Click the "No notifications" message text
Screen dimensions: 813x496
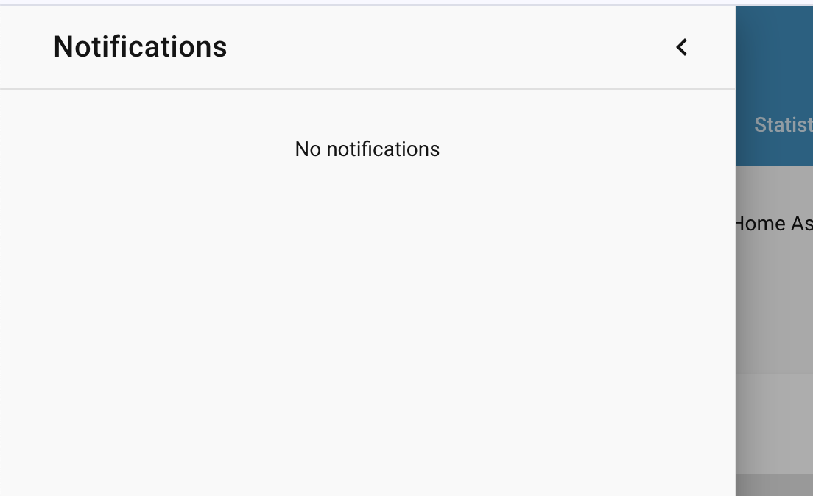coord(367,149)
